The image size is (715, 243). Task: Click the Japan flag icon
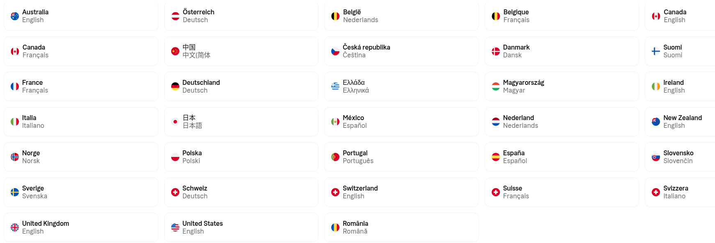[175, 122]
